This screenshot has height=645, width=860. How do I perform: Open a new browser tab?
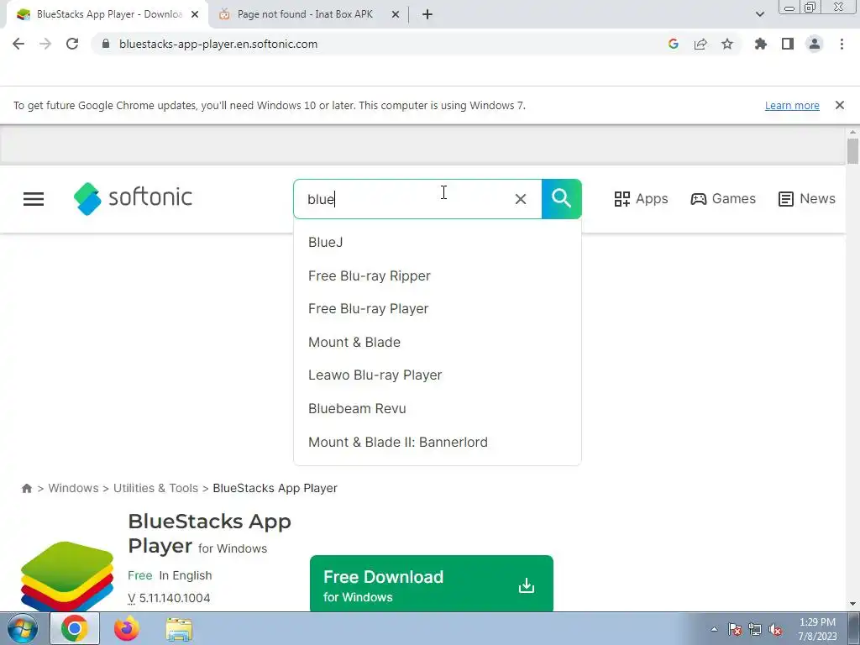pos(427,15)
